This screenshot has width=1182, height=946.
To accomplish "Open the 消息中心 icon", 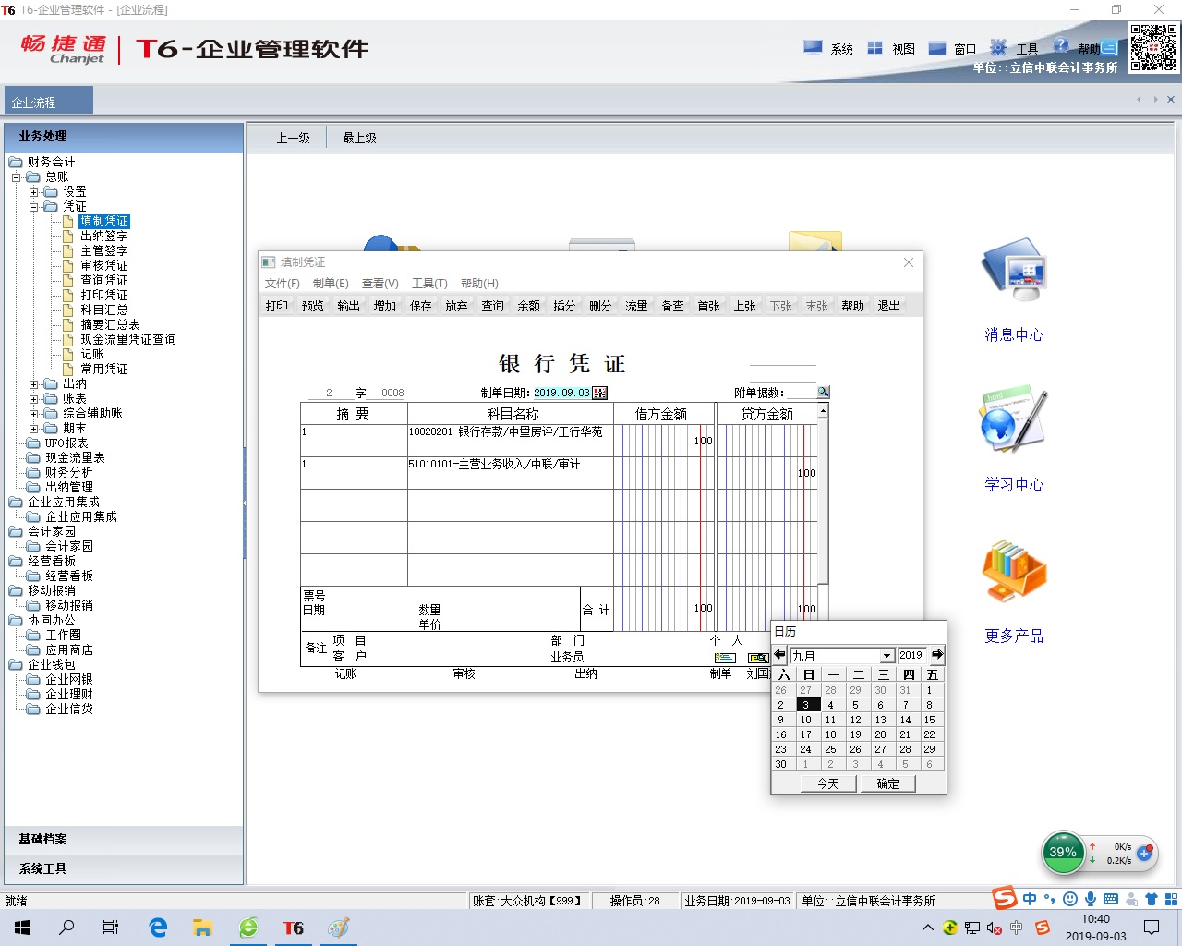I will pos(1014,269).
